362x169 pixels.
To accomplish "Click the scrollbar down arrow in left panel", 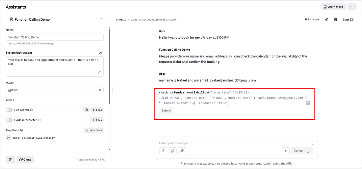I will (110, 150).
